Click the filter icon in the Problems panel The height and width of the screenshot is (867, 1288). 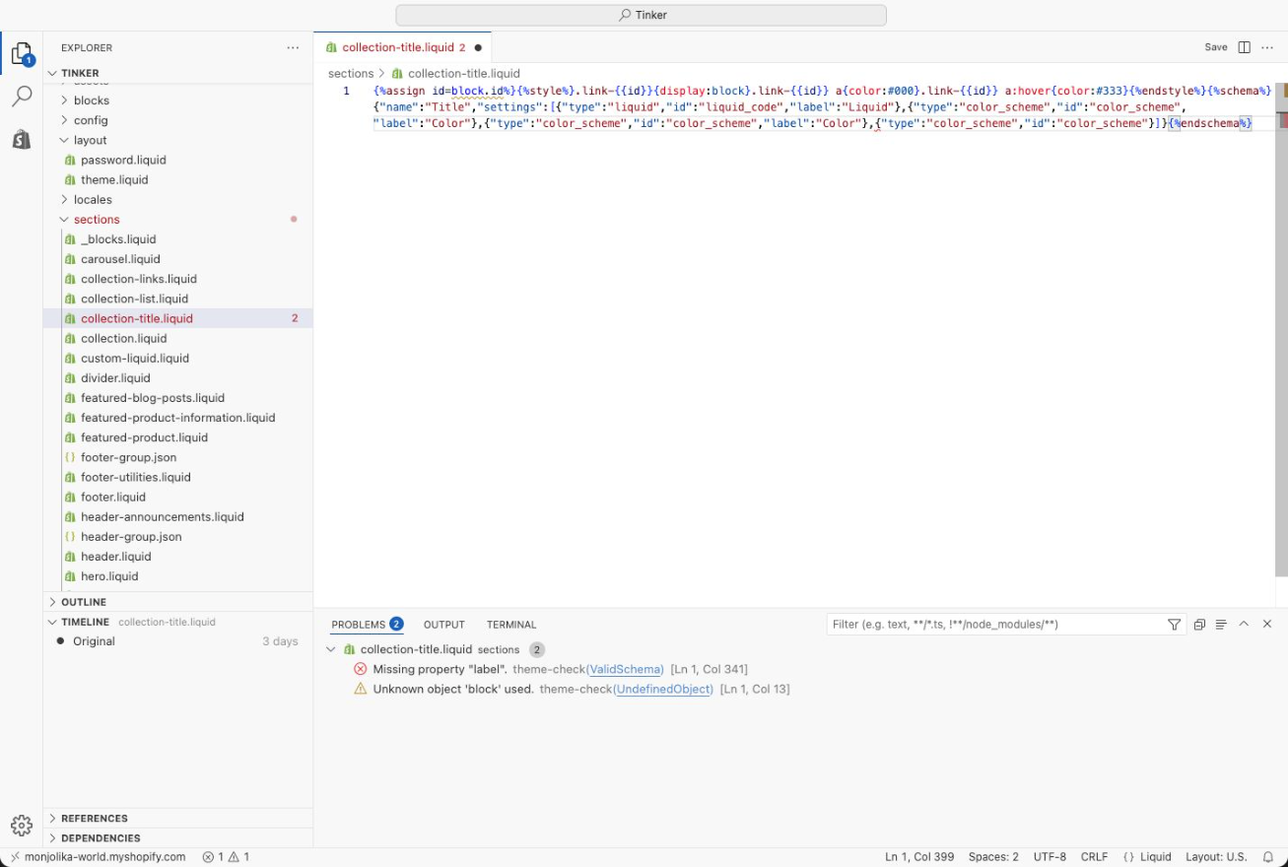[x=1172, y=624]
